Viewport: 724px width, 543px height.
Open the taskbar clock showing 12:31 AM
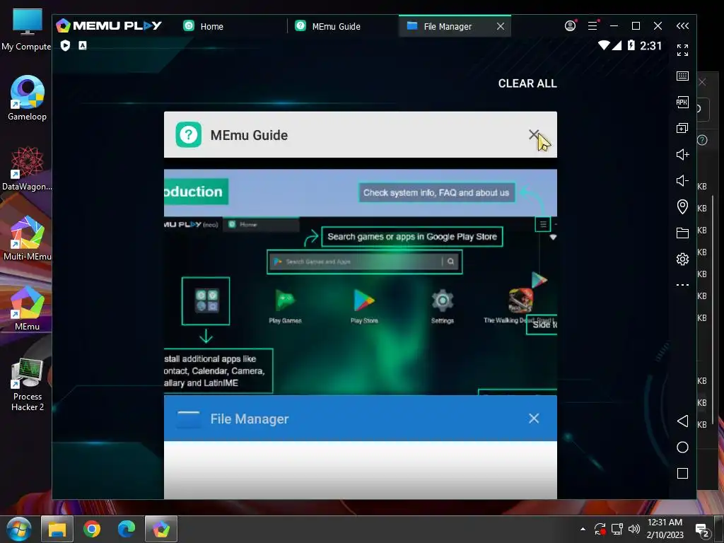665,529
